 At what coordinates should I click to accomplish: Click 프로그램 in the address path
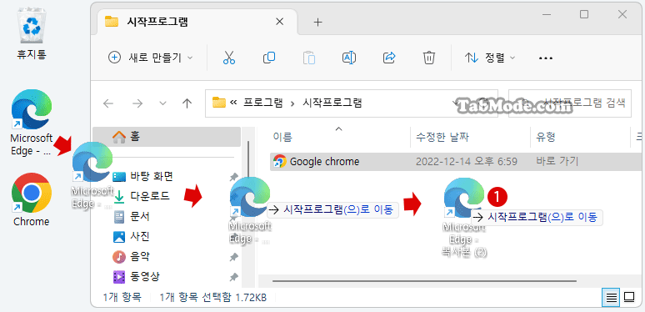point(263,103)
